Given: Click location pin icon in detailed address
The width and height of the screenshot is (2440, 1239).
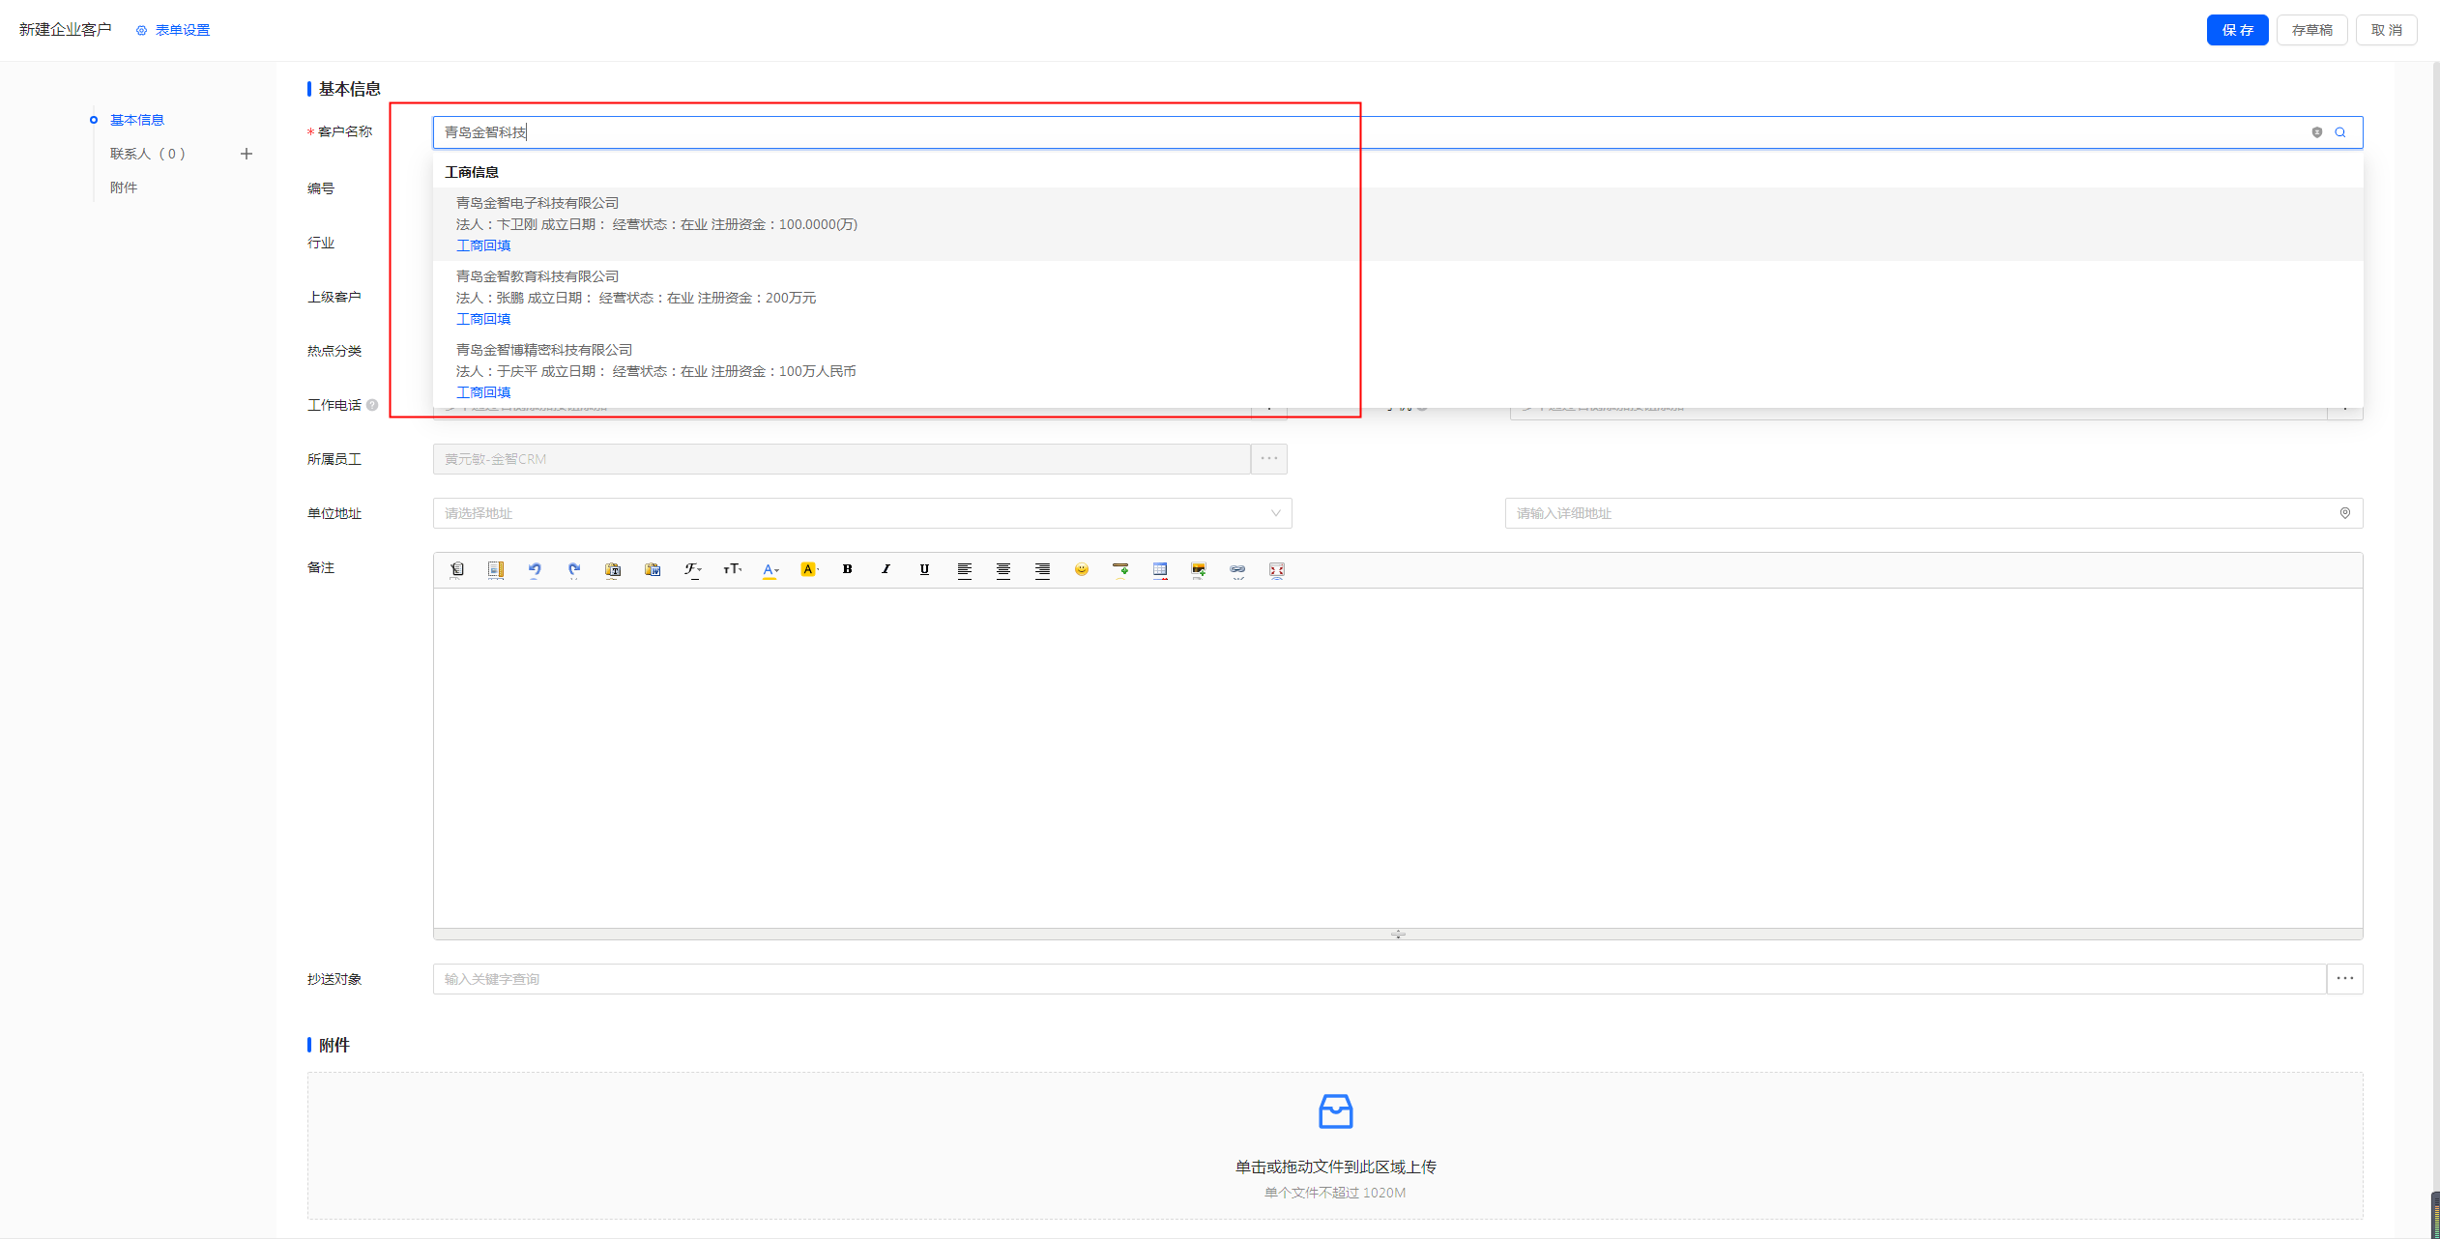Looking at the screenshot, I should point(2345,513).
